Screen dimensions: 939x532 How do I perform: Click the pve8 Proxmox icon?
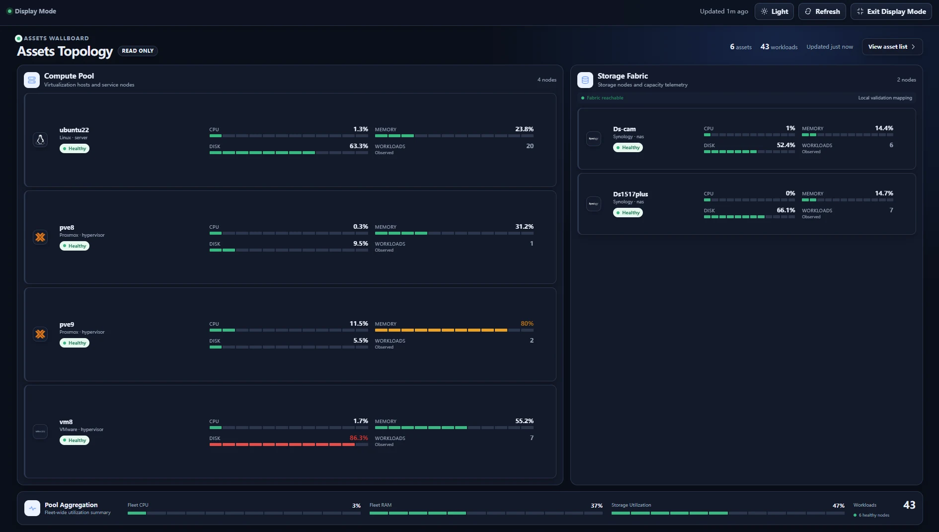[x=40, y=237]
